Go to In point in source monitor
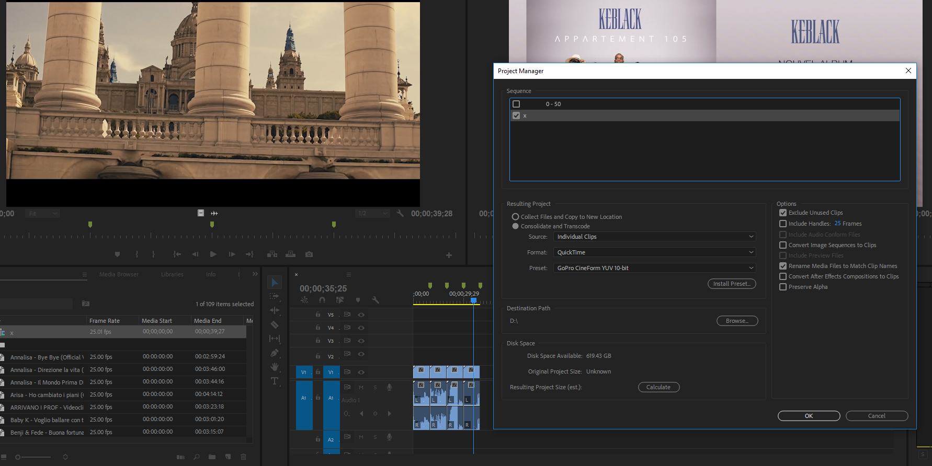The height and width of the screenshot is (466, 932). pyautogui.click(x=177, y=254)
